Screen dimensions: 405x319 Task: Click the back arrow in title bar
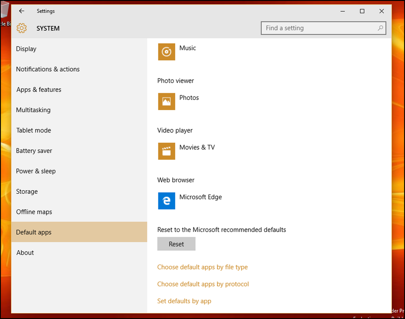(x=22, y=11)
